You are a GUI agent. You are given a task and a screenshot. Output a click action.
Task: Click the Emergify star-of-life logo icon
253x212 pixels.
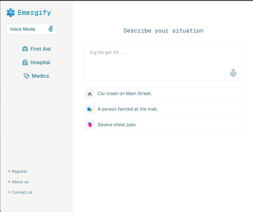click(11, 13)
